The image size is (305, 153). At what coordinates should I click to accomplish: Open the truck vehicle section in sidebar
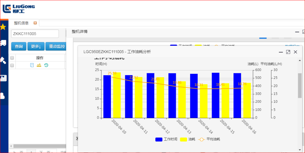[3, 43]
